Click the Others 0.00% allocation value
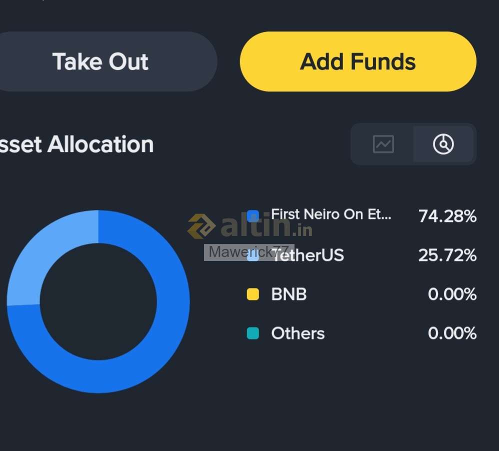Image resolution: width=499 pixels, height=451 pixels. click(452, 333)
